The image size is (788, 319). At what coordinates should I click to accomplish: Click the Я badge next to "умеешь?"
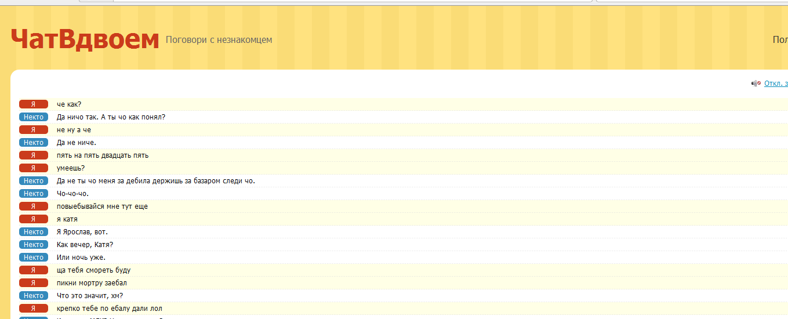[x=34, y=168]
